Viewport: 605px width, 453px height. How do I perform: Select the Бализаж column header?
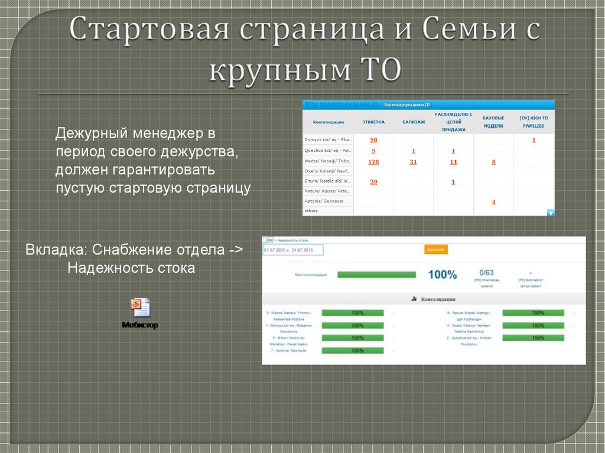coord(413,122)
